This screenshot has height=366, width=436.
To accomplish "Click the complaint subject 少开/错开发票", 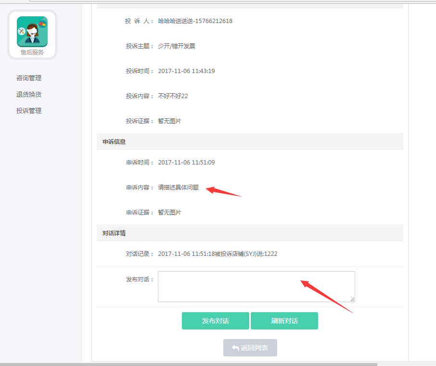I will click(177, 46).
